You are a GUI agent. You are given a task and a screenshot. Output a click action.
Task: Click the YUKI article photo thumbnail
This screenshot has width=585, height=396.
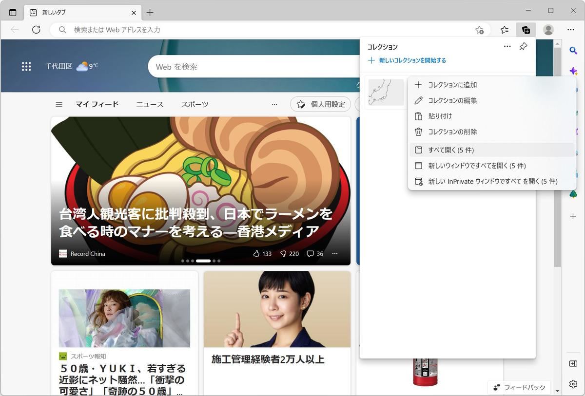(124, 318)
